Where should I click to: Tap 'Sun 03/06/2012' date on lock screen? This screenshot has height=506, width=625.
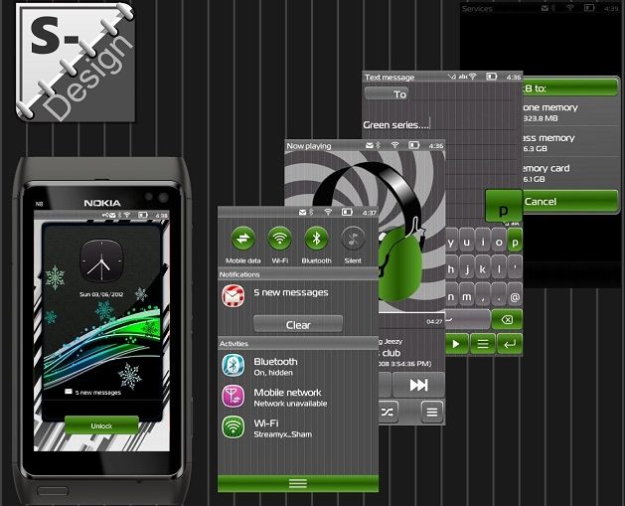point(101,294)
